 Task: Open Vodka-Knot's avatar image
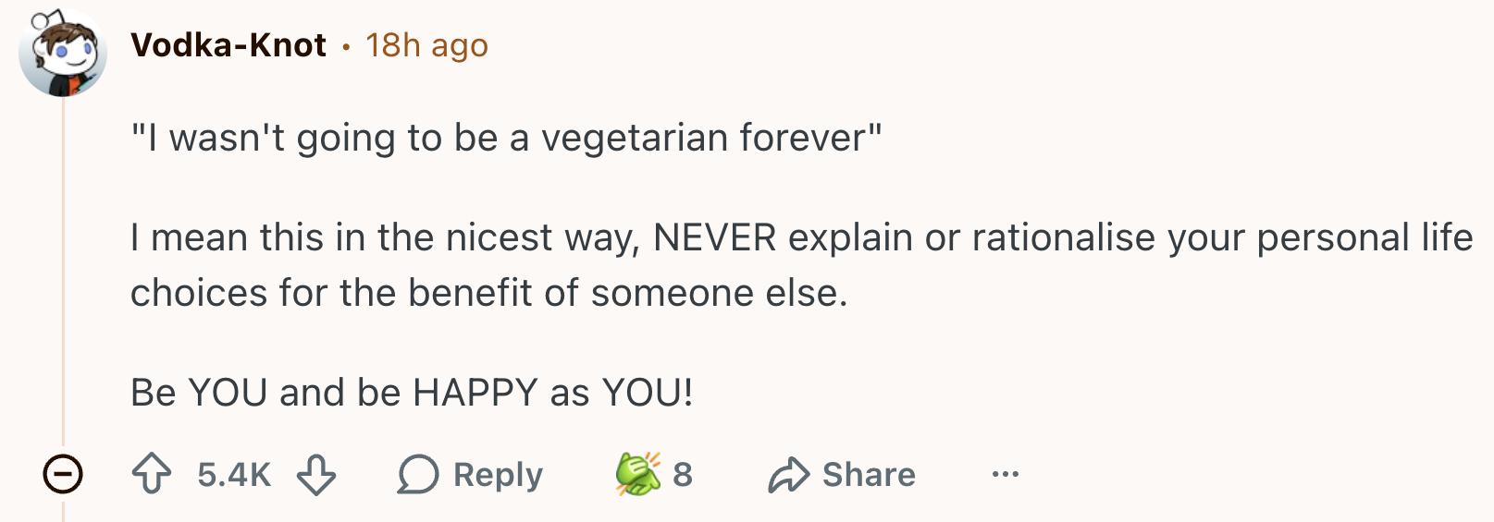(62, 53)
